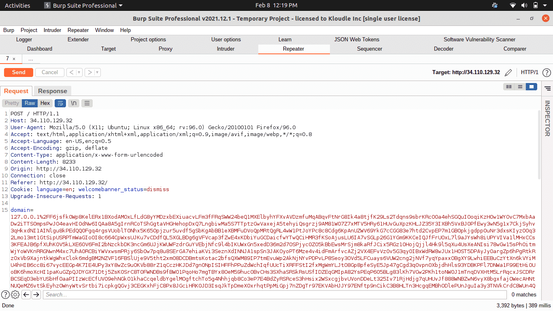The width and height of the screenshot is (553, 311).
Task: Select combined tabs layout view
Action: [532, 87]
